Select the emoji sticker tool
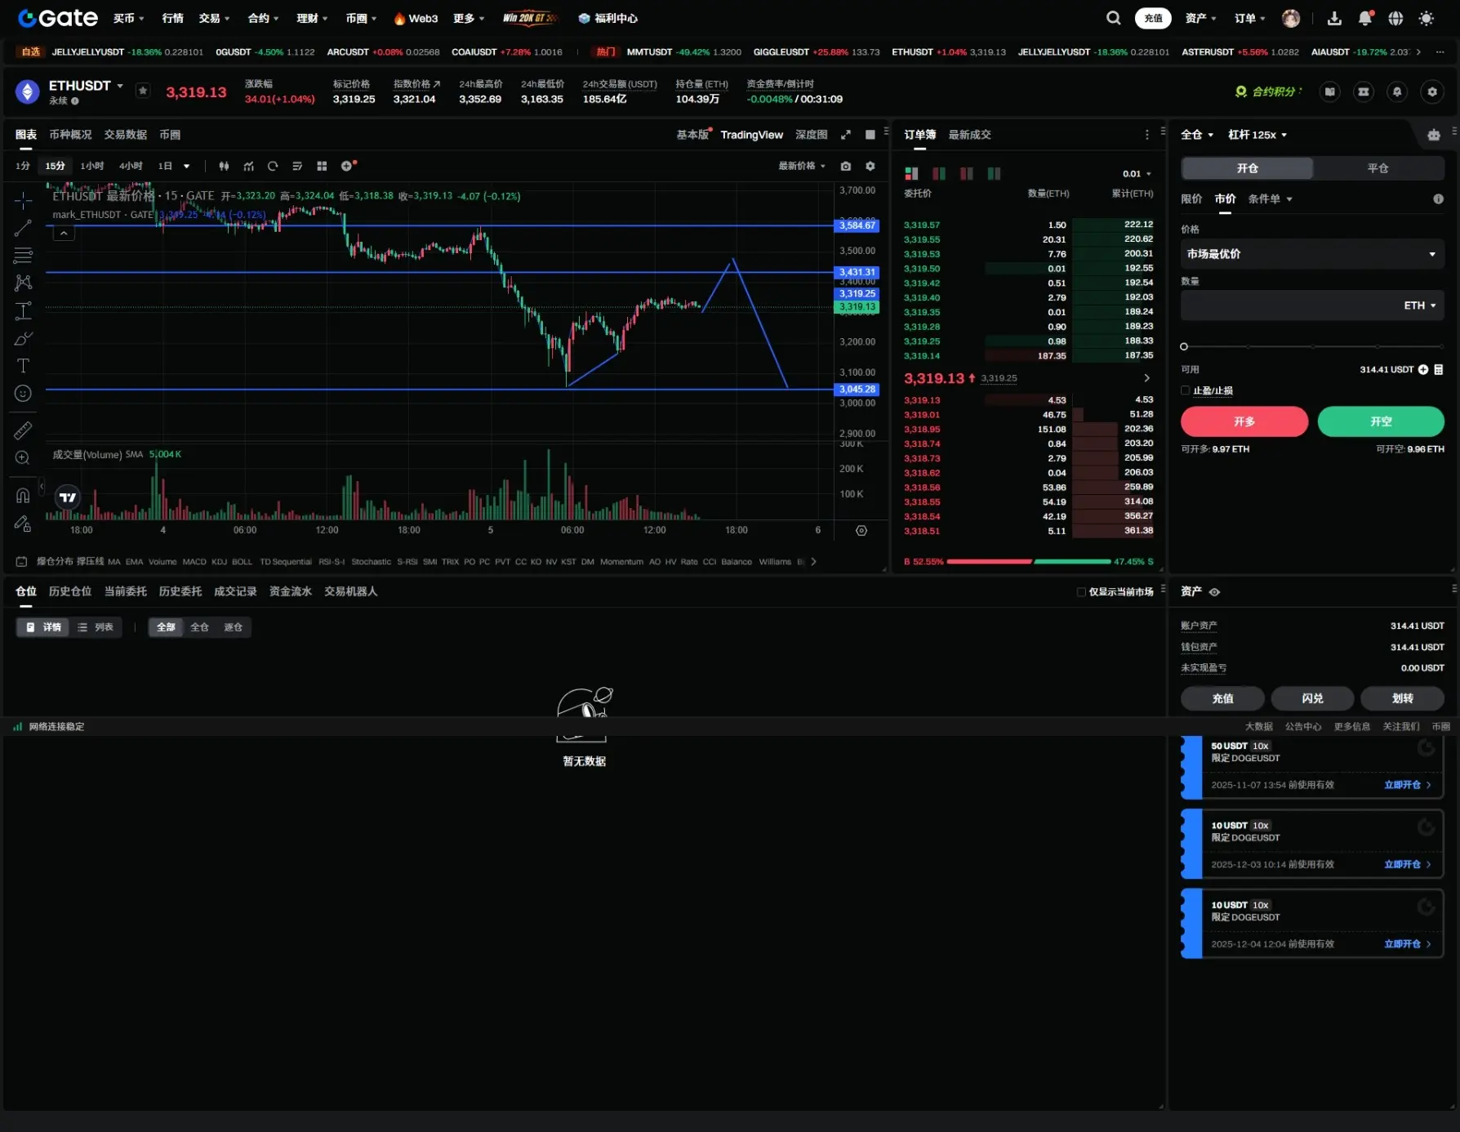This screenshot has height=1132, width=1460. tap(23, 393)
